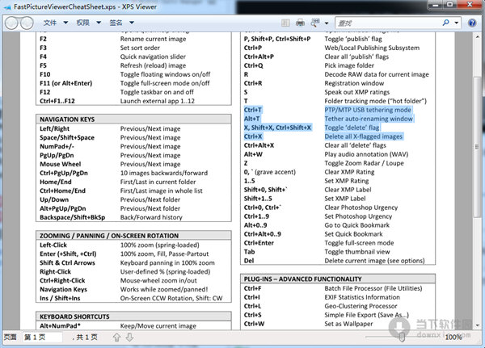The image size is (485, 348).
Task: Click '100% zoom (spring-loaded)' text
Action: coord(159,245)
